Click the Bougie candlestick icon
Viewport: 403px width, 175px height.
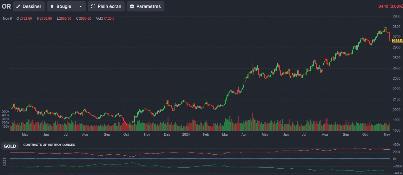point(52,6)
